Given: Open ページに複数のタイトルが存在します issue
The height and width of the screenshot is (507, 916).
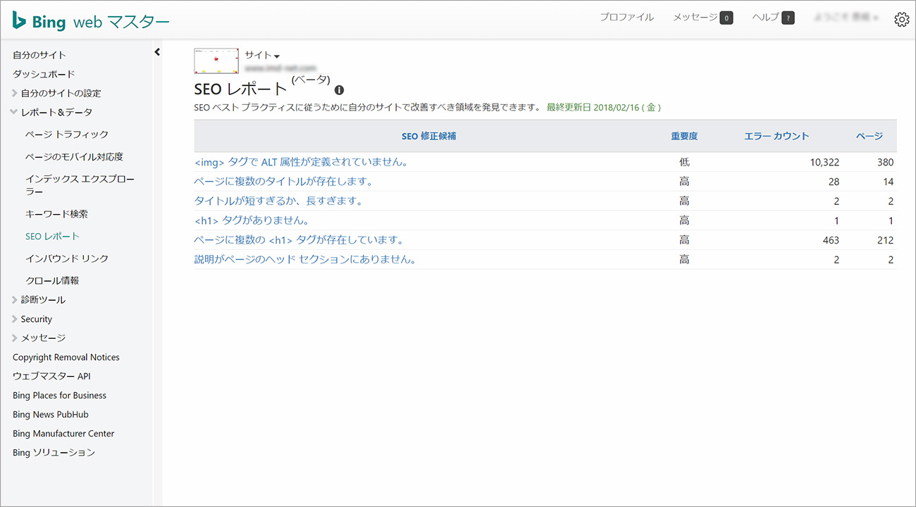Looking at the screenshot, I should tap(283, 182).
